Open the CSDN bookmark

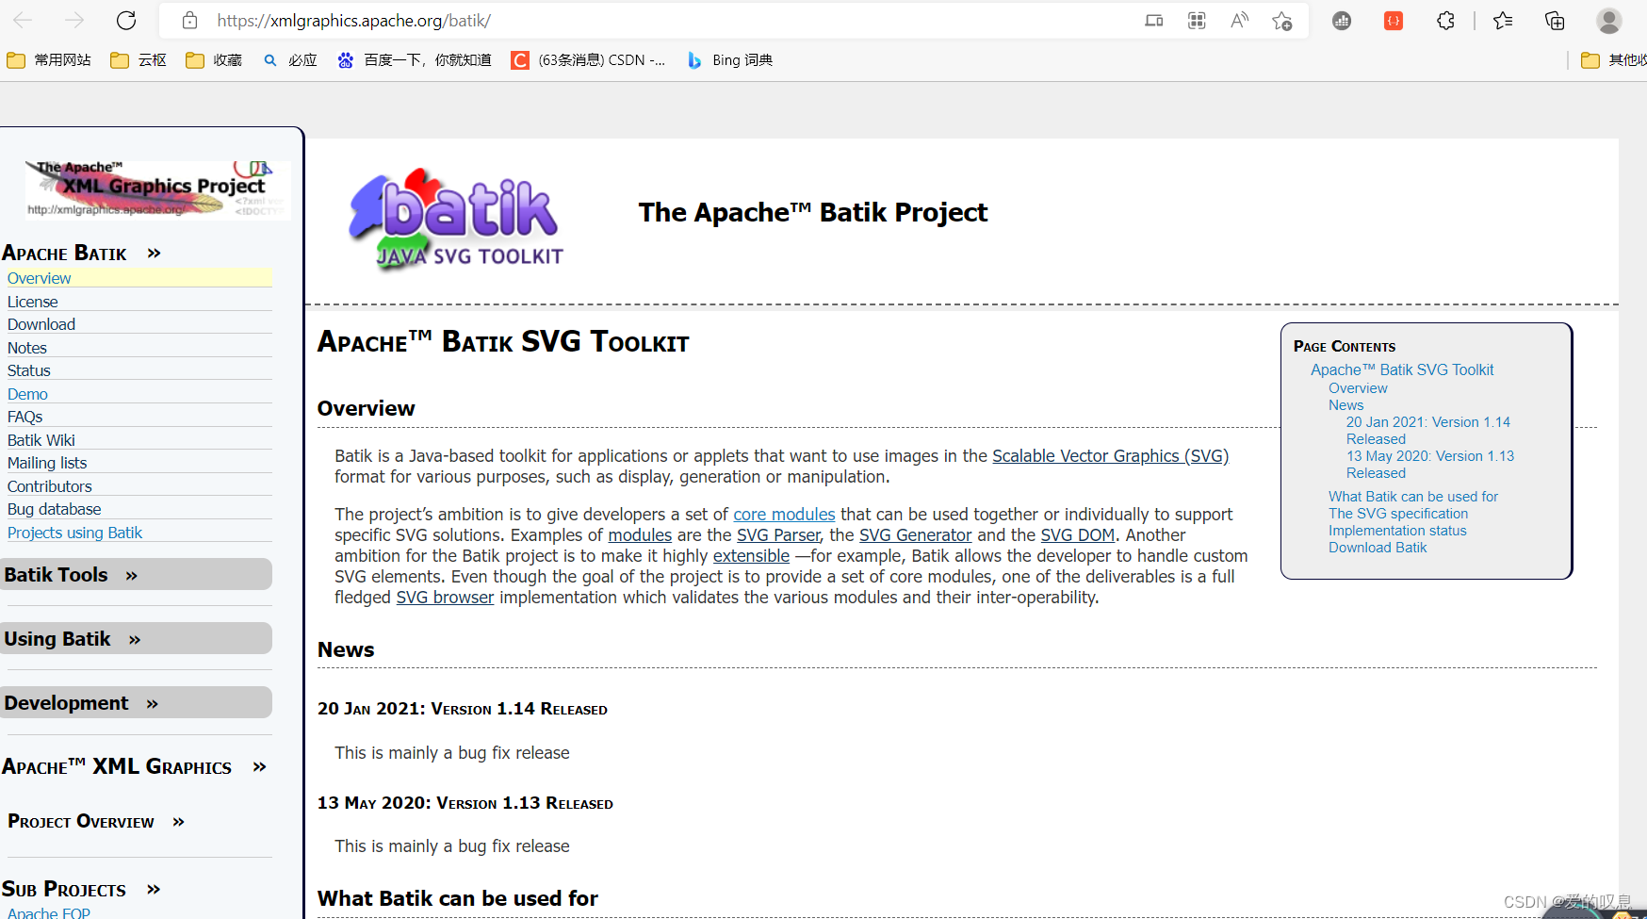point(588,60)
